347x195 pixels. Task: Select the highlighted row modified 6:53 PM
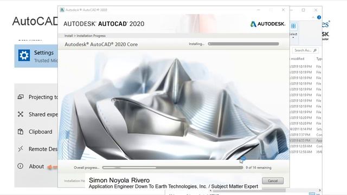pyautogui.click(x=306, y=140)
